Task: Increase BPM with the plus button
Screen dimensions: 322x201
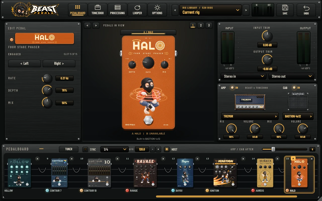Action: pos(158,149)
